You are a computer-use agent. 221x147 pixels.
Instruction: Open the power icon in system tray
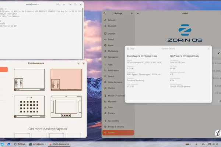click(217, 144)
